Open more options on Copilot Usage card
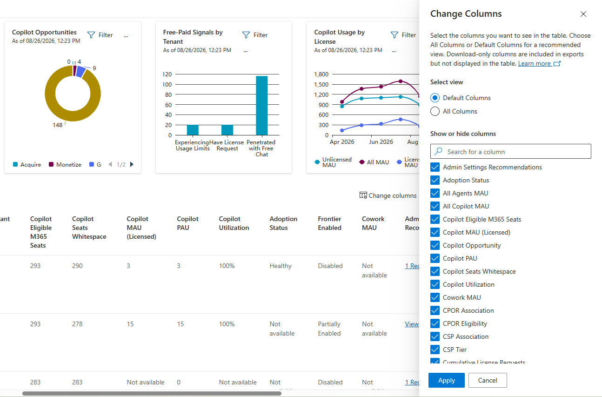The height and width of the screenshot is (397, 602). click(394, 50)
